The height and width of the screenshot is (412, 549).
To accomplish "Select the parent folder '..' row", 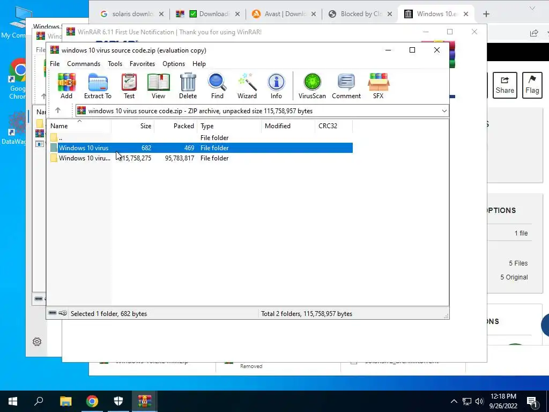I will [201, 138].
